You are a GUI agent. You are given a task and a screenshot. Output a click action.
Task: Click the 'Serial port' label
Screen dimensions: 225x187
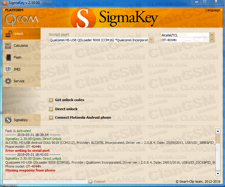coord(59,35)
